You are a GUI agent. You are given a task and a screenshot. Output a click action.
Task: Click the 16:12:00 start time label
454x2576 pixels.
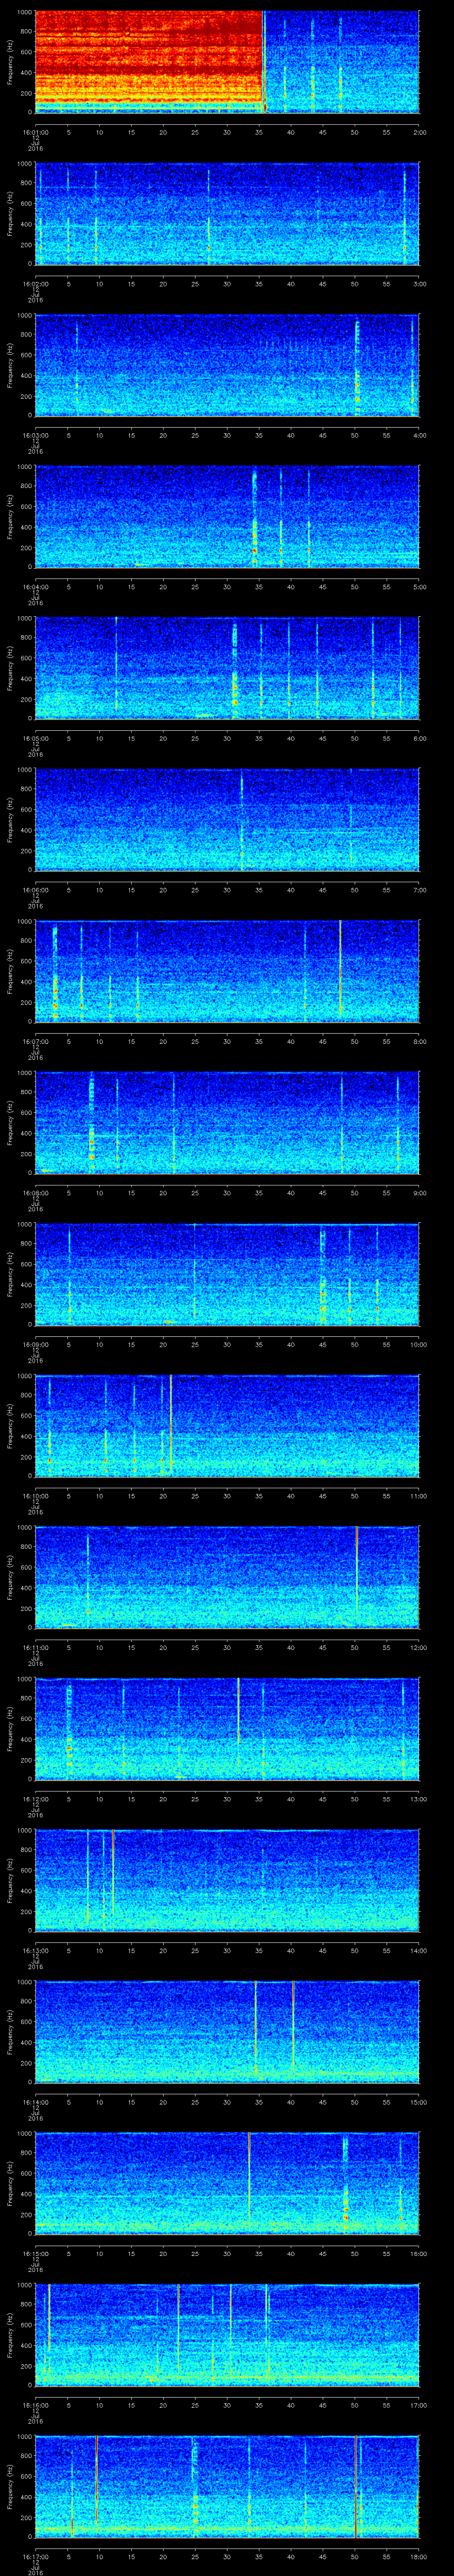click(35, 1799)
